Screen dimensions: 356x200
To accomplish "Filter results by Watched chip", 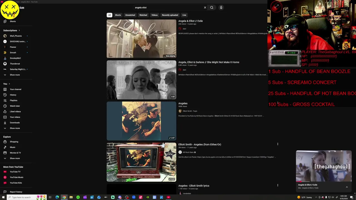I will tap(143, 15).
